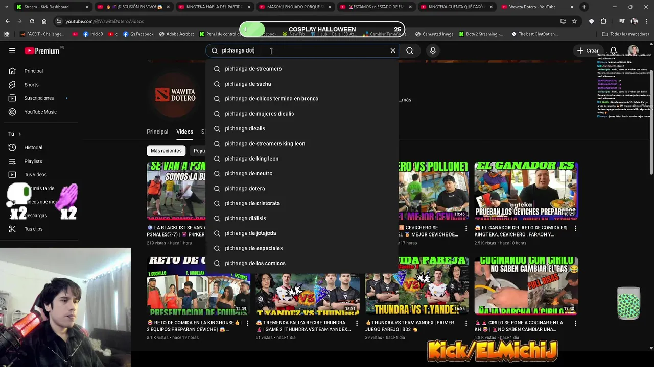Choose suggestion pichanga de jotajoda

[301, 233]
